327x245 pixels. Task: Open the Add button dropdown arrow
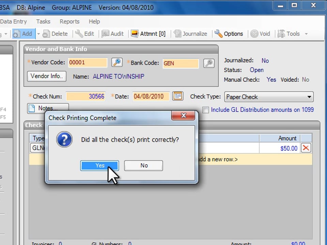pos(38,34)
